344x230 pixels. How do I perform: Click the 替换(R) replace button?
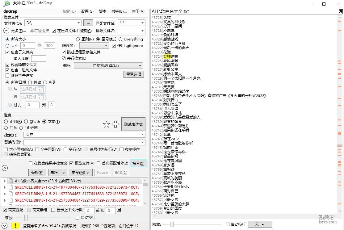point(37,173)
